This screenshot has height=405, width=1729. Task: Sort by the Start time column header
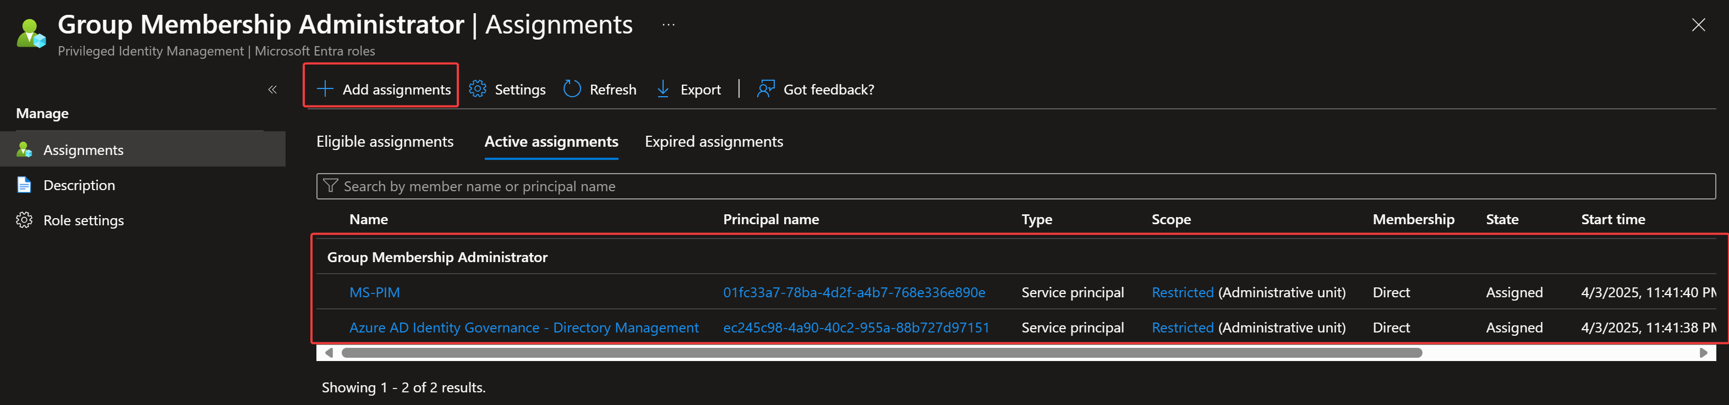[x=1612, y=219]
